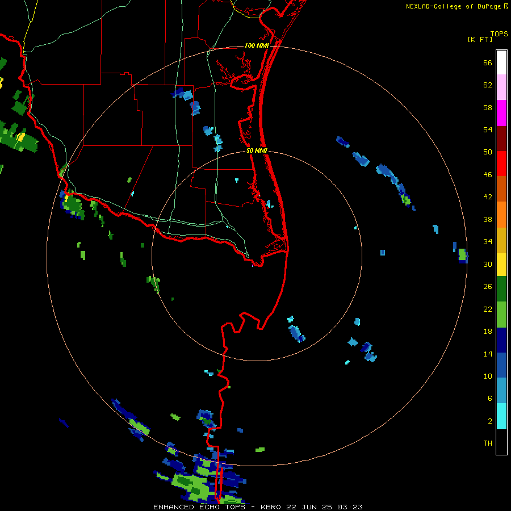Click the 'TOPS' legend title
Screen dimensions: 511x511
click(499, 34)
